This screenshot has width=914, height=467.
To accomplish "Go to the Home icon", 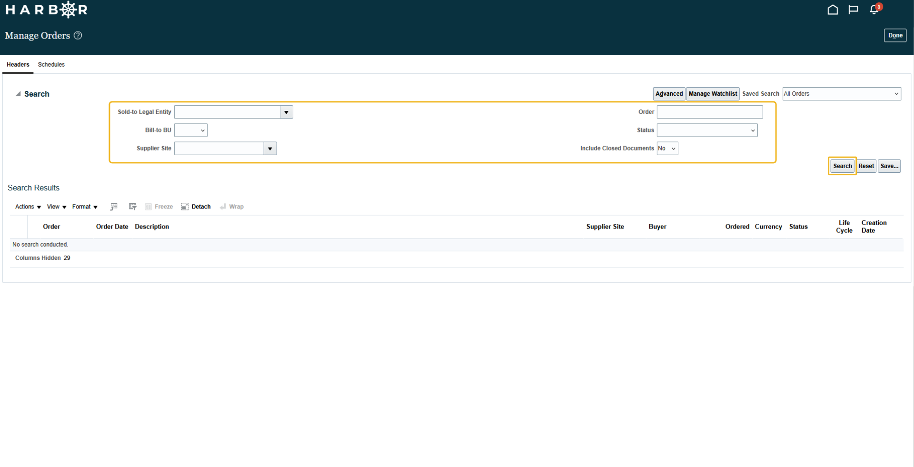I will 833,10.
